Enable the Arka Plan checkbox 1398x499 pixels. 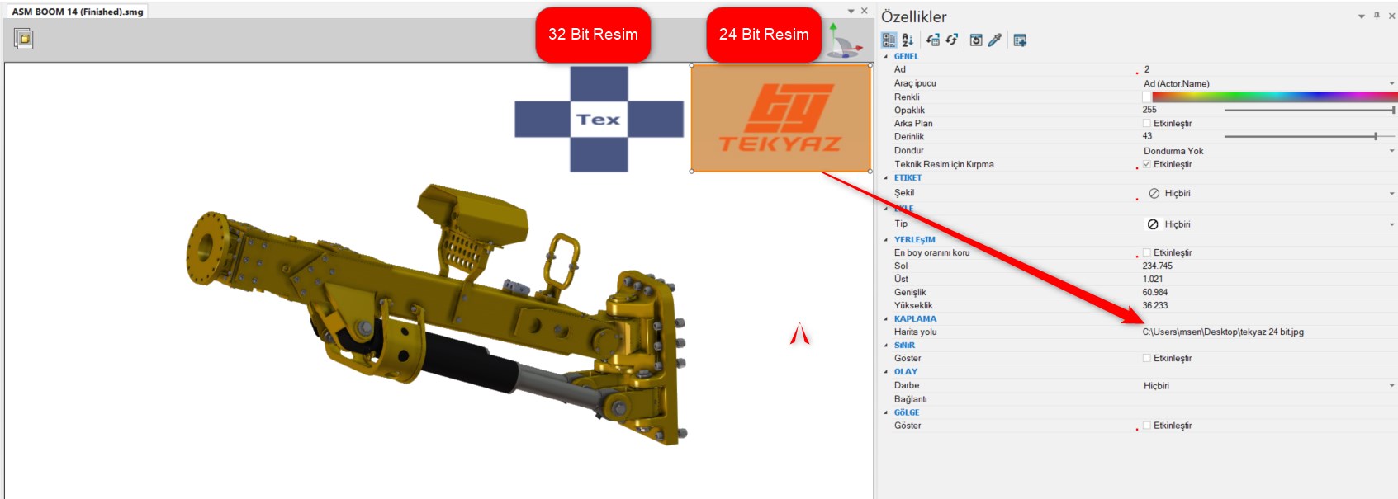(x=1147, y=124)
